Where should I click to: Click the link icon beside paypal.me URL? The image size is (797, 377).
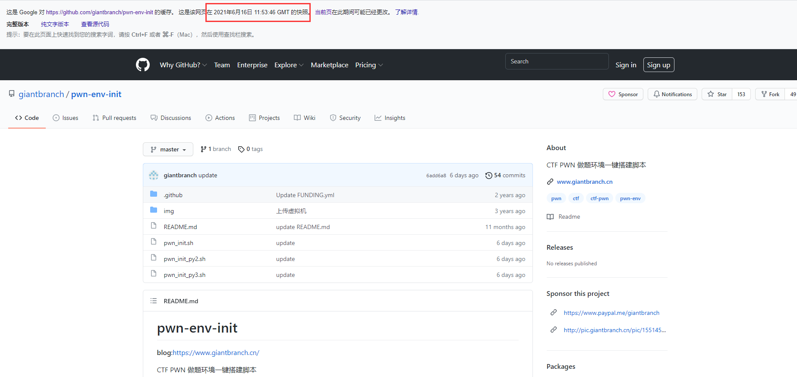(554, 312)
